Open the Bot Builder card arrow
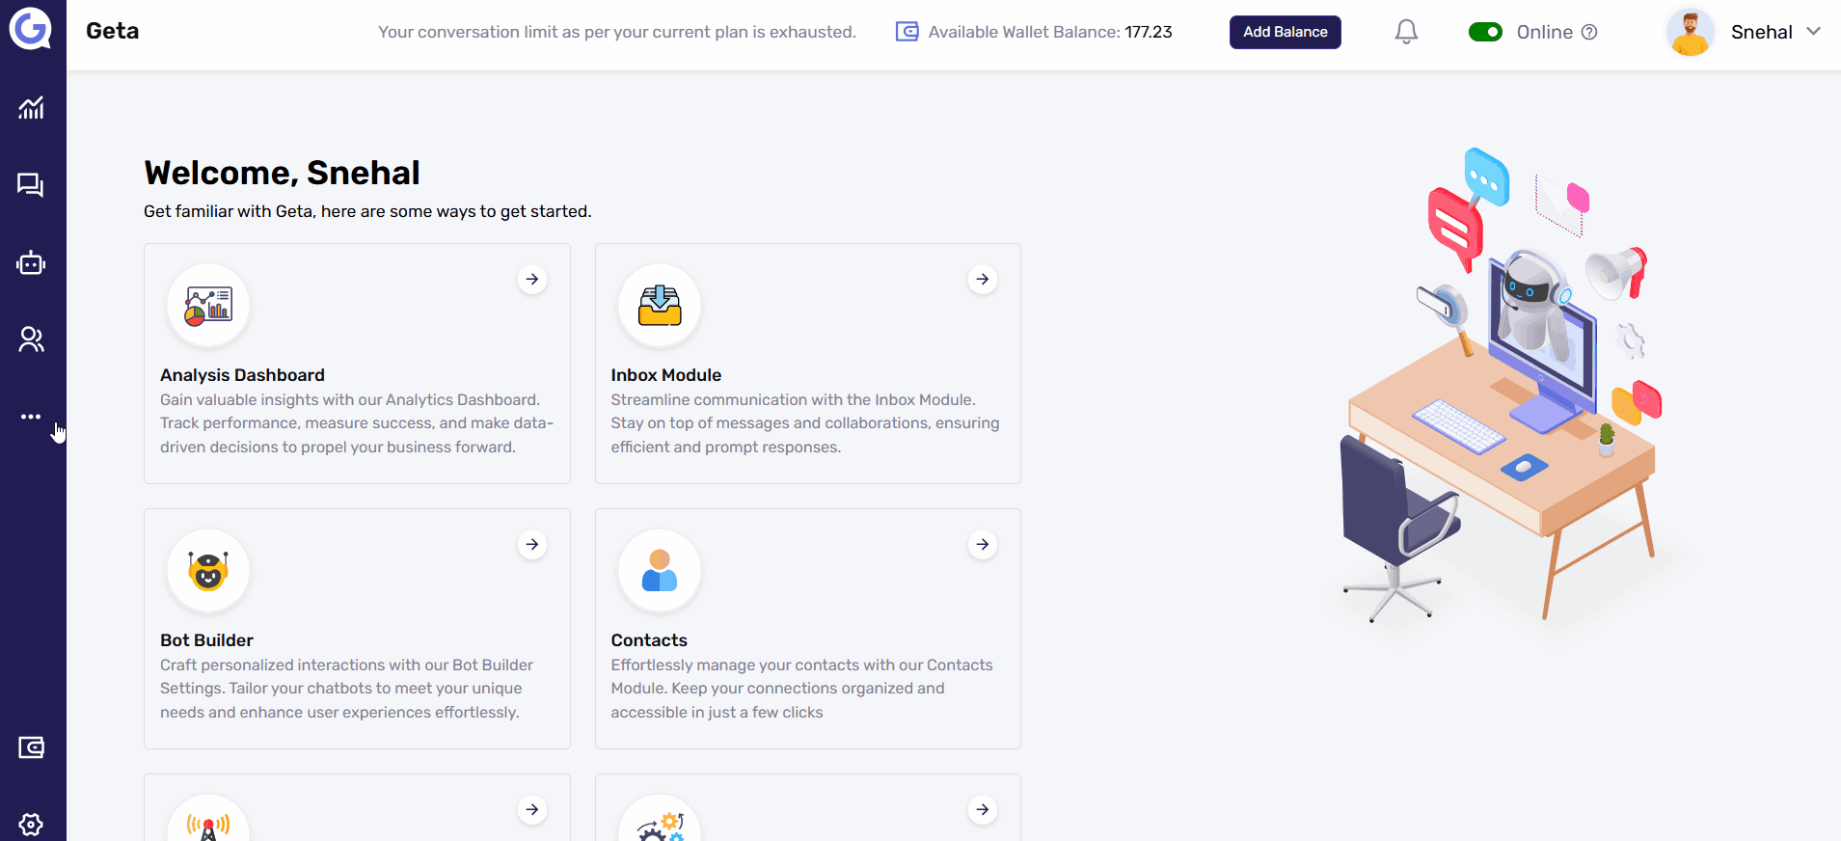This screenshot has width=1841, height=841. pyautogui.click(x=532, y=545)
